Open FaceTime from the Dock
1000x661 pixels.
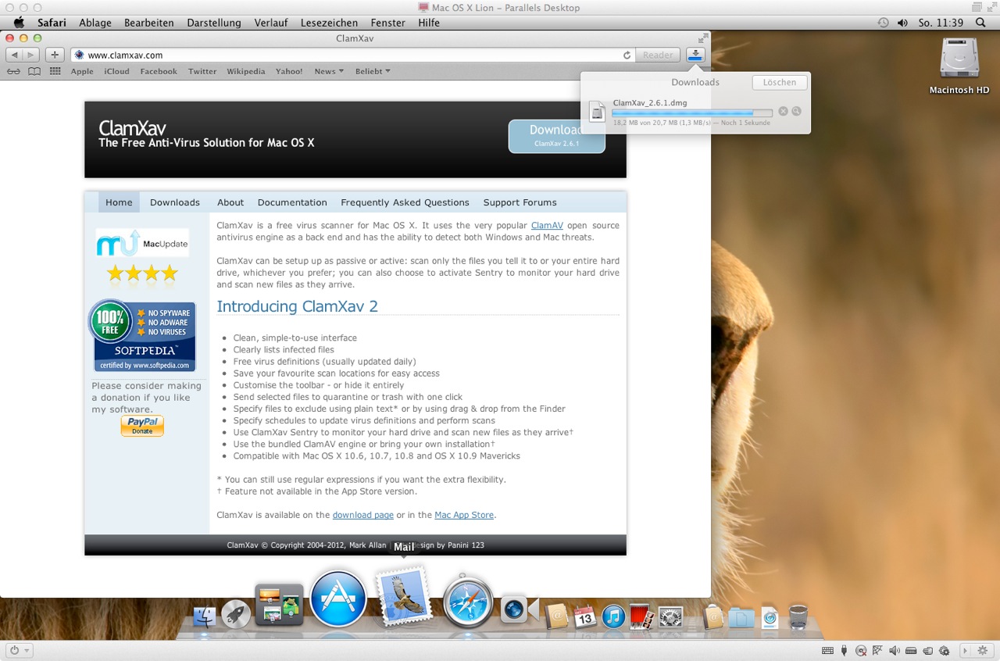point(520,609)
